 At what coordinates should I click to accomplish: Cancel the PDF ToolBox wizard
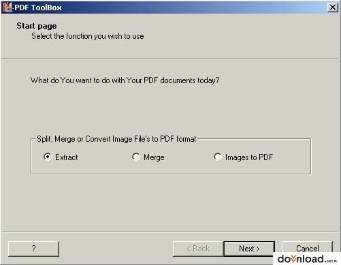coord(308,247)
